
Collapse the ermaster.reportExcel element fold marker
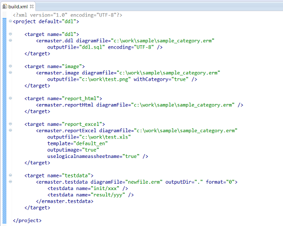click(10, 130)
